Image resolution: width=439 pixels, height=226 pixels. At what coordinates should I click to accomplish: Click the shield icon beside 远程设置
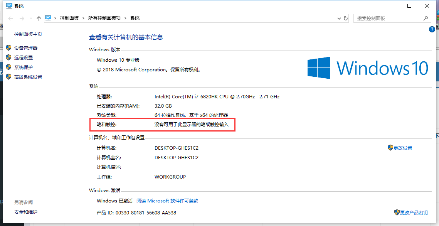9,57
